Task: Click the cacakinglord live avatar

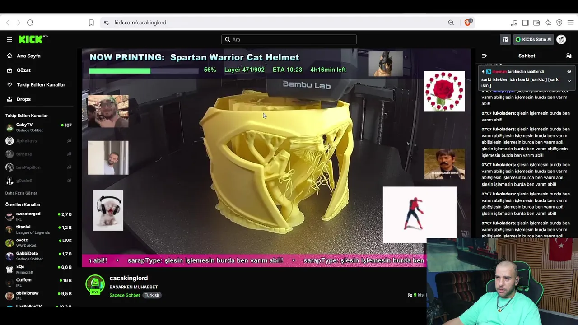Action: pos(95,284)
